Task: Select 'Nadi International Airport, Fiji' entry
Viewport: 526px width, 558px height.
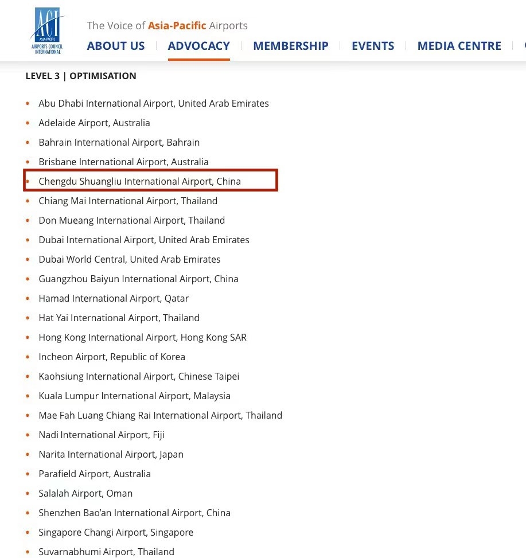Action: point(102,435)
